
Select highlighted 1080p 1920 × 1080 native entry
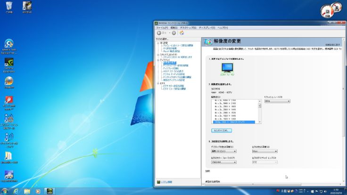[234, 122]
